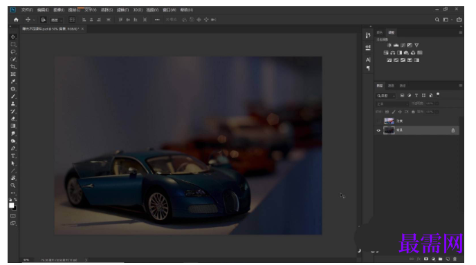476x265 pixels.
Task: Select the Rectangular Marquee tool
Action: (13, 45)
